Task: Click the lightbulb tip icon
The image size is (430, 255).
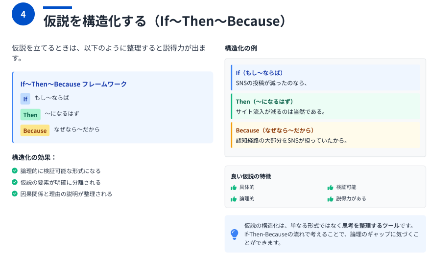Action: (x=235, y=234)
